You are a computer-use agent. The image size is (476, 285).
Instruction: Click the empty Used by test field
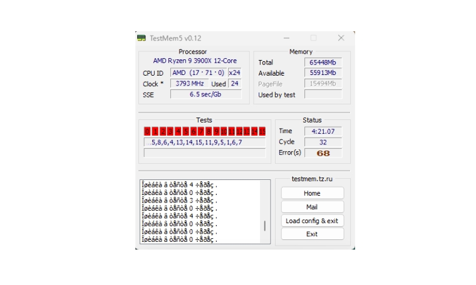[x=323, y=94]
